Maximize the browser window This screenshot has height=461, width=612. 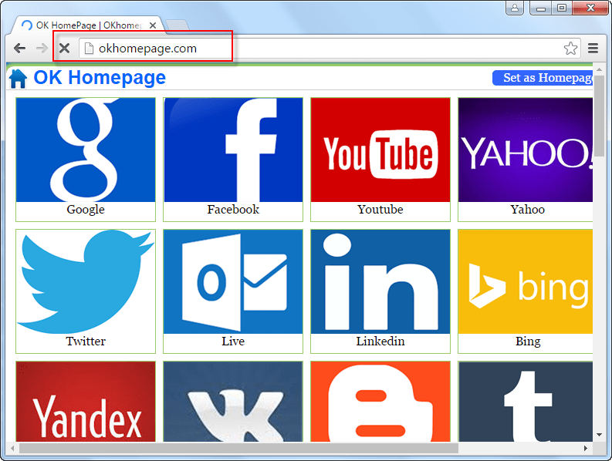(562, 8)
